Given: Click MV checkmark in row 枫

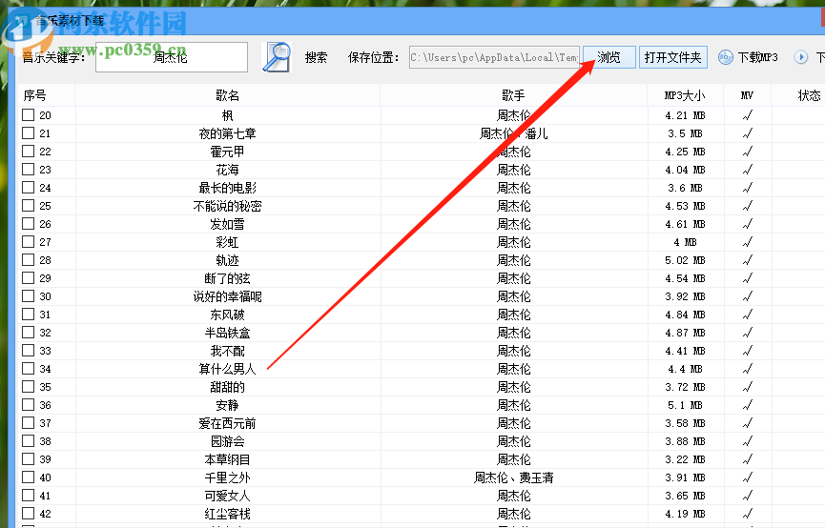Looking at the screenshot, I should coord(748,115).
